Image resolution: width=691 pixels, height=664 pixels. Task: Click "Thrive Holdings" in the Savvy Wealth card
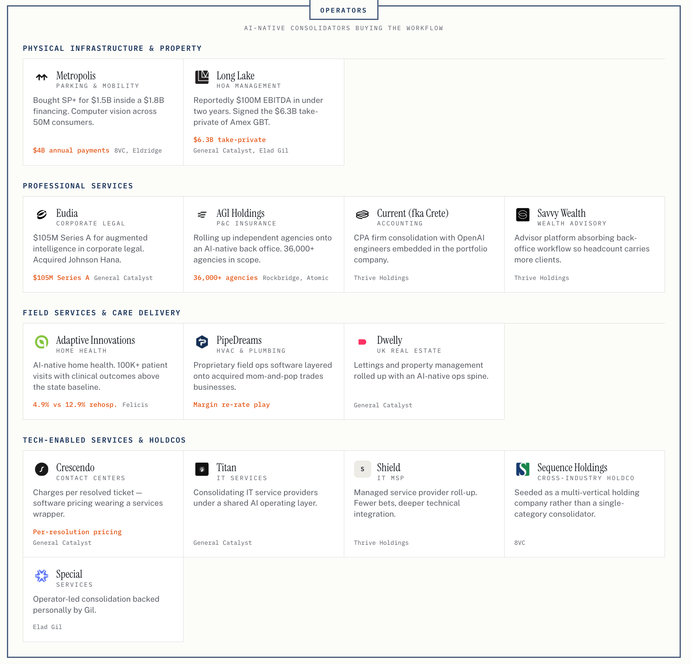(x=542, y=278)
